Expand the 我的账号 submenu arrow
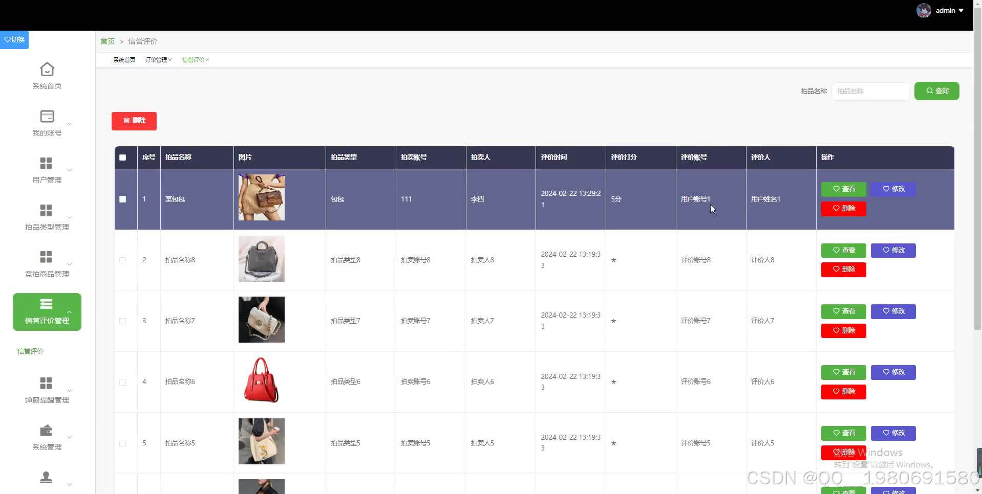Screen dimensions: 982x494 (70, 124)
